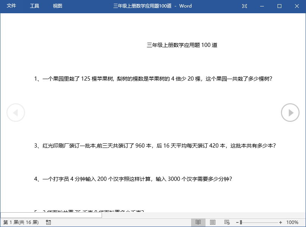Zoom in using the plus icon
Screen dimensions: 306x227
[x=281, y=222]
